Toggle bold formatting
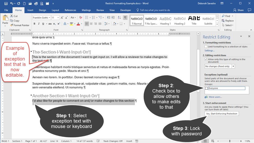The height and width of the screenshot is (143, 254). (x=34, y=24)
